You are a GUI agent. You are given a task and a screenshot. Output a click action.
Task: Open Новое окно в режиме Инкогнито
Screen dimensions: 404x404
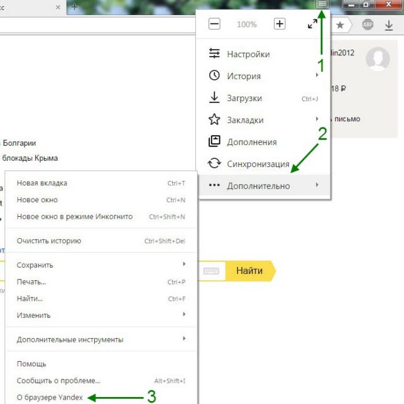coord(101,217)
